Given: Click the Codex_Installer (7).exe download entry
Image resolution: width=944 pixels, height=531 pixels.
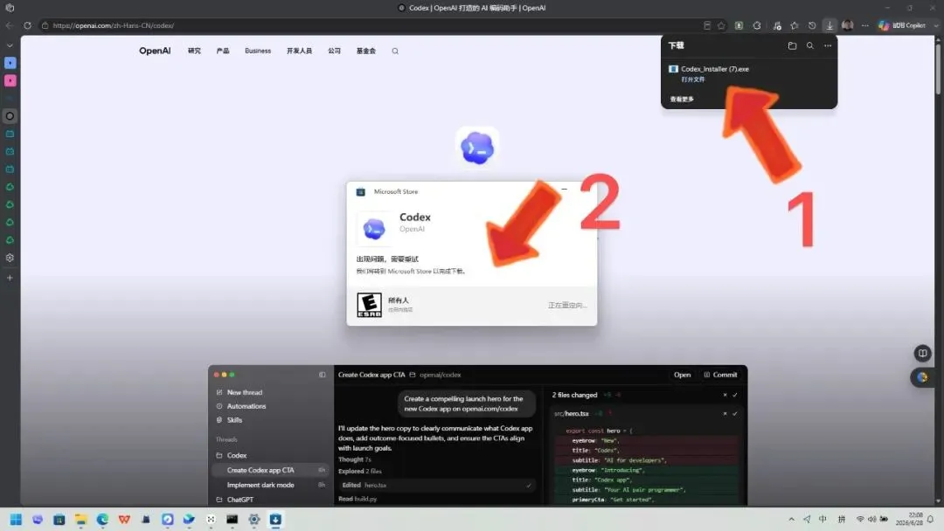Looking at the screenshot, I should [715, 69].
